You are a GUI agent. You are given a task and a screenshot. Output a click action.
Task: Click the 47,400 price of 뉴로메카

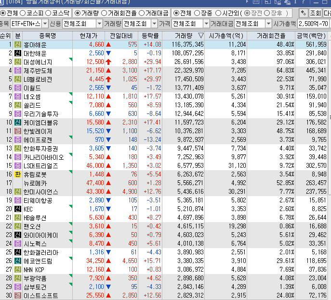click(x=95, y=183)
